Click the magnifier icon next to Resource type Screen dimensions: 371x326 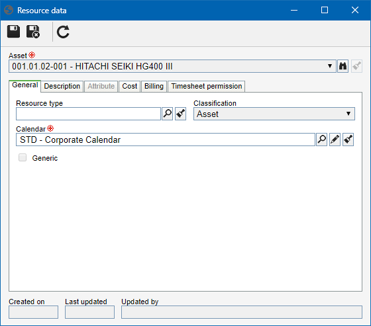pyautogui.click(x=167, y=114)
